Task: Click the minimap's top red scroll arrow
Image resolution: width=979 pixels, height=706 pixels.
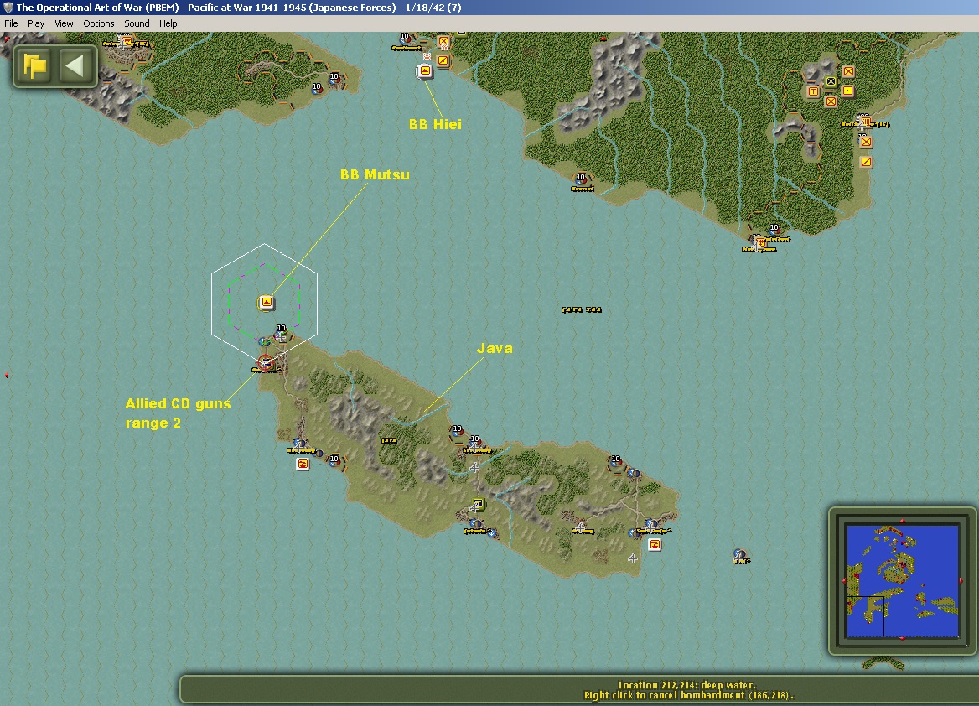Action: [x=902, y=521]
